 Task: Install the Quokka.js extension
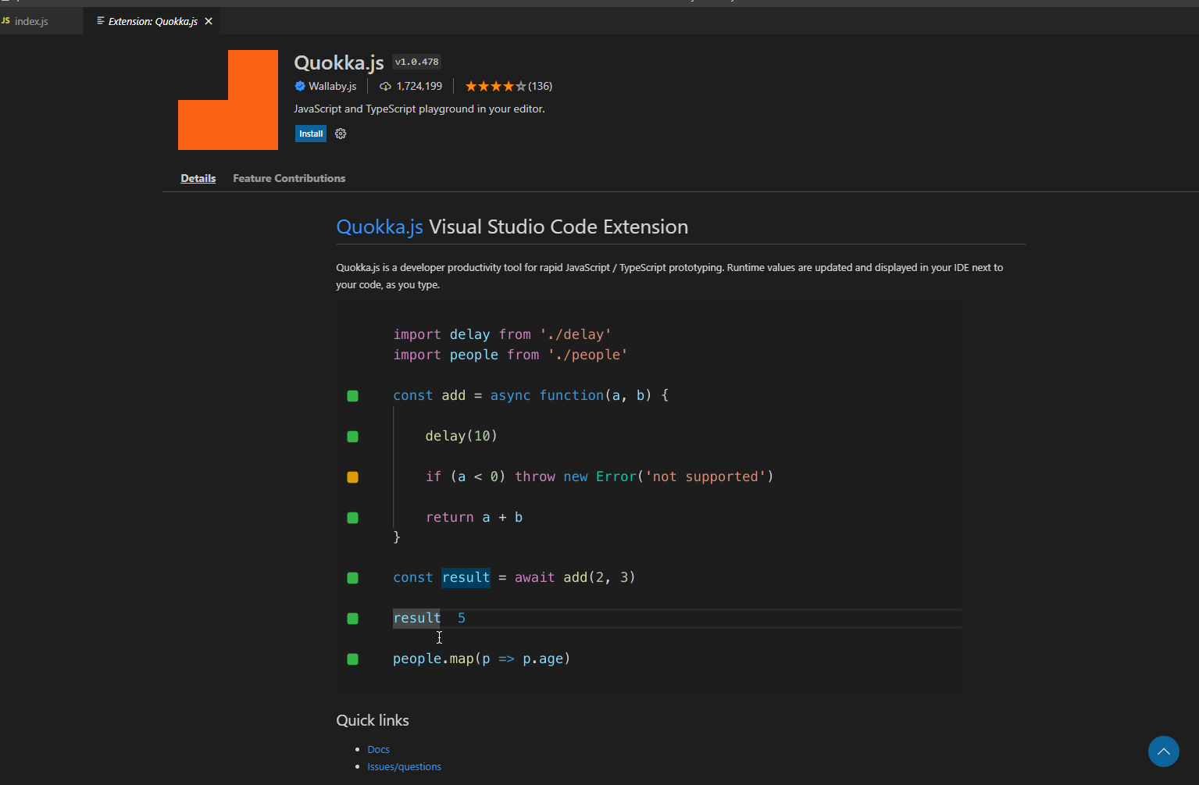[311, 134]
